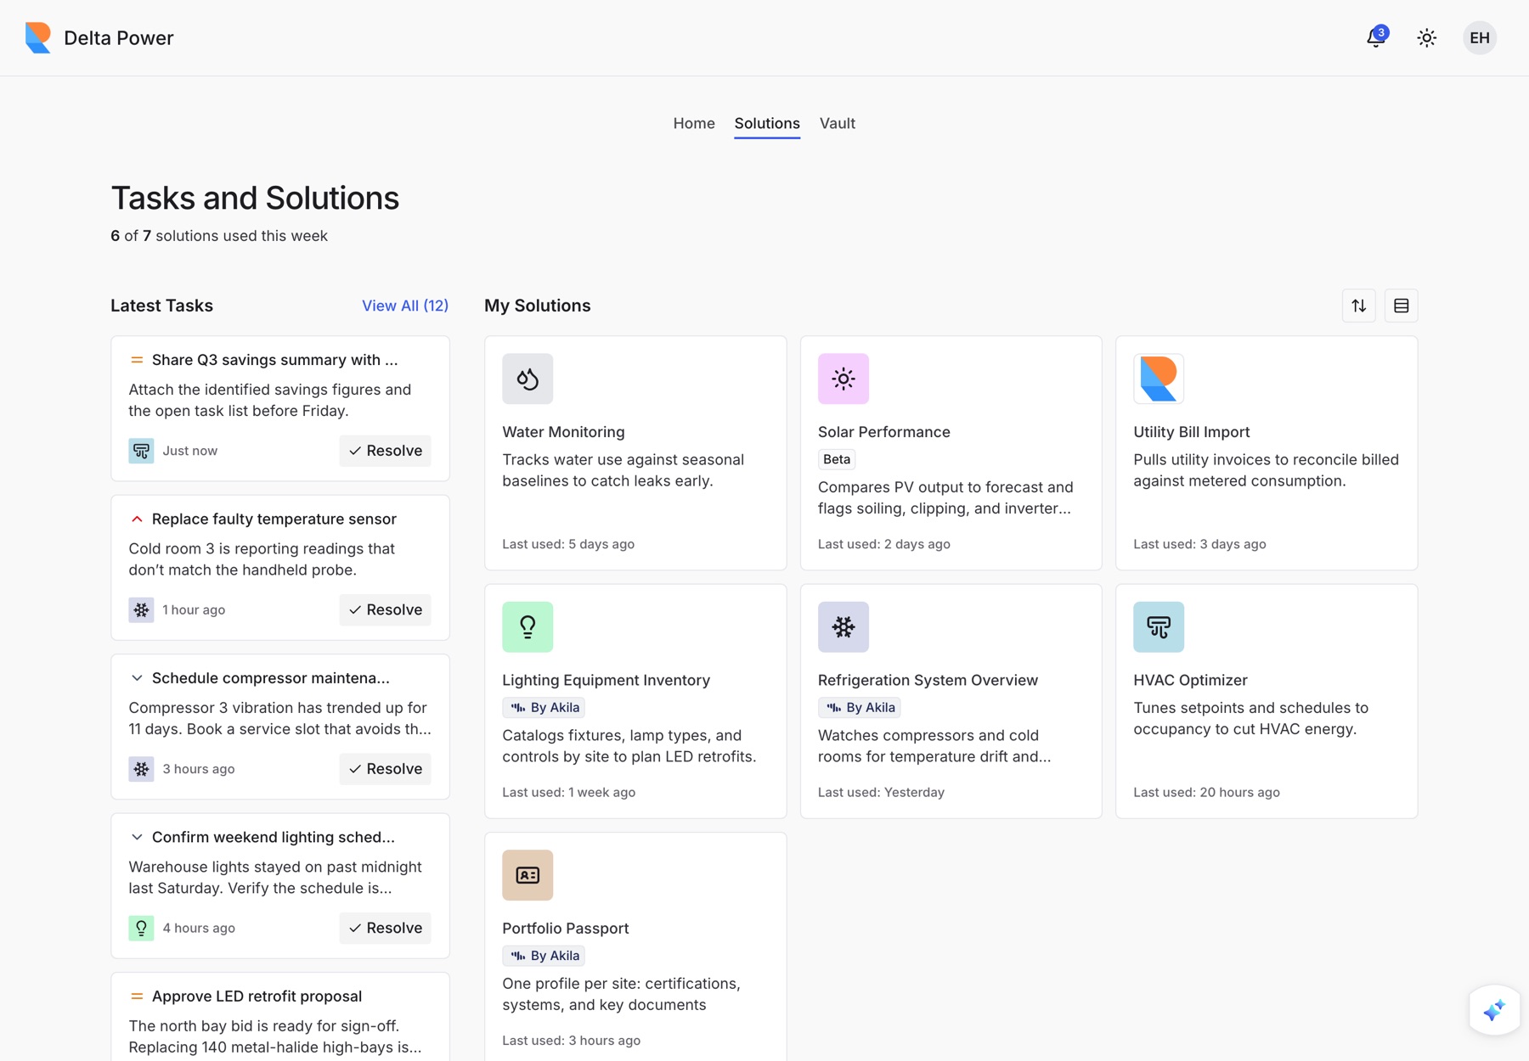Click medium priority icon on Approve LED retrofit

tap(137, 996)
